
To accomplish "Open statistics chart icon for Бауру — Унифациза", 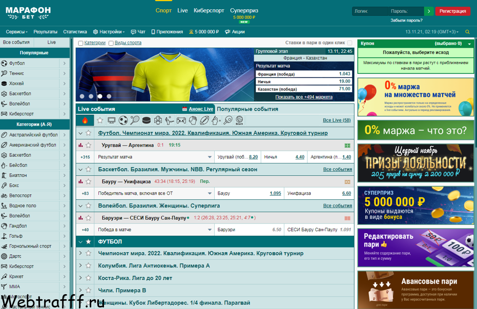I will pos(80,181).
